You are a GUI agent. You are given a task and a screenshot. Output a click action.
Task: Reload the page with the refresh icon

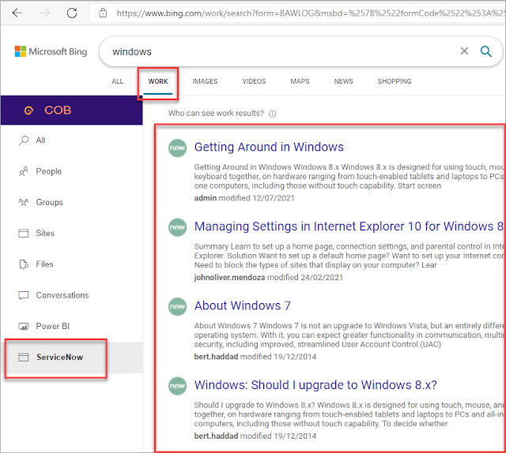click(x=72, y=13)
